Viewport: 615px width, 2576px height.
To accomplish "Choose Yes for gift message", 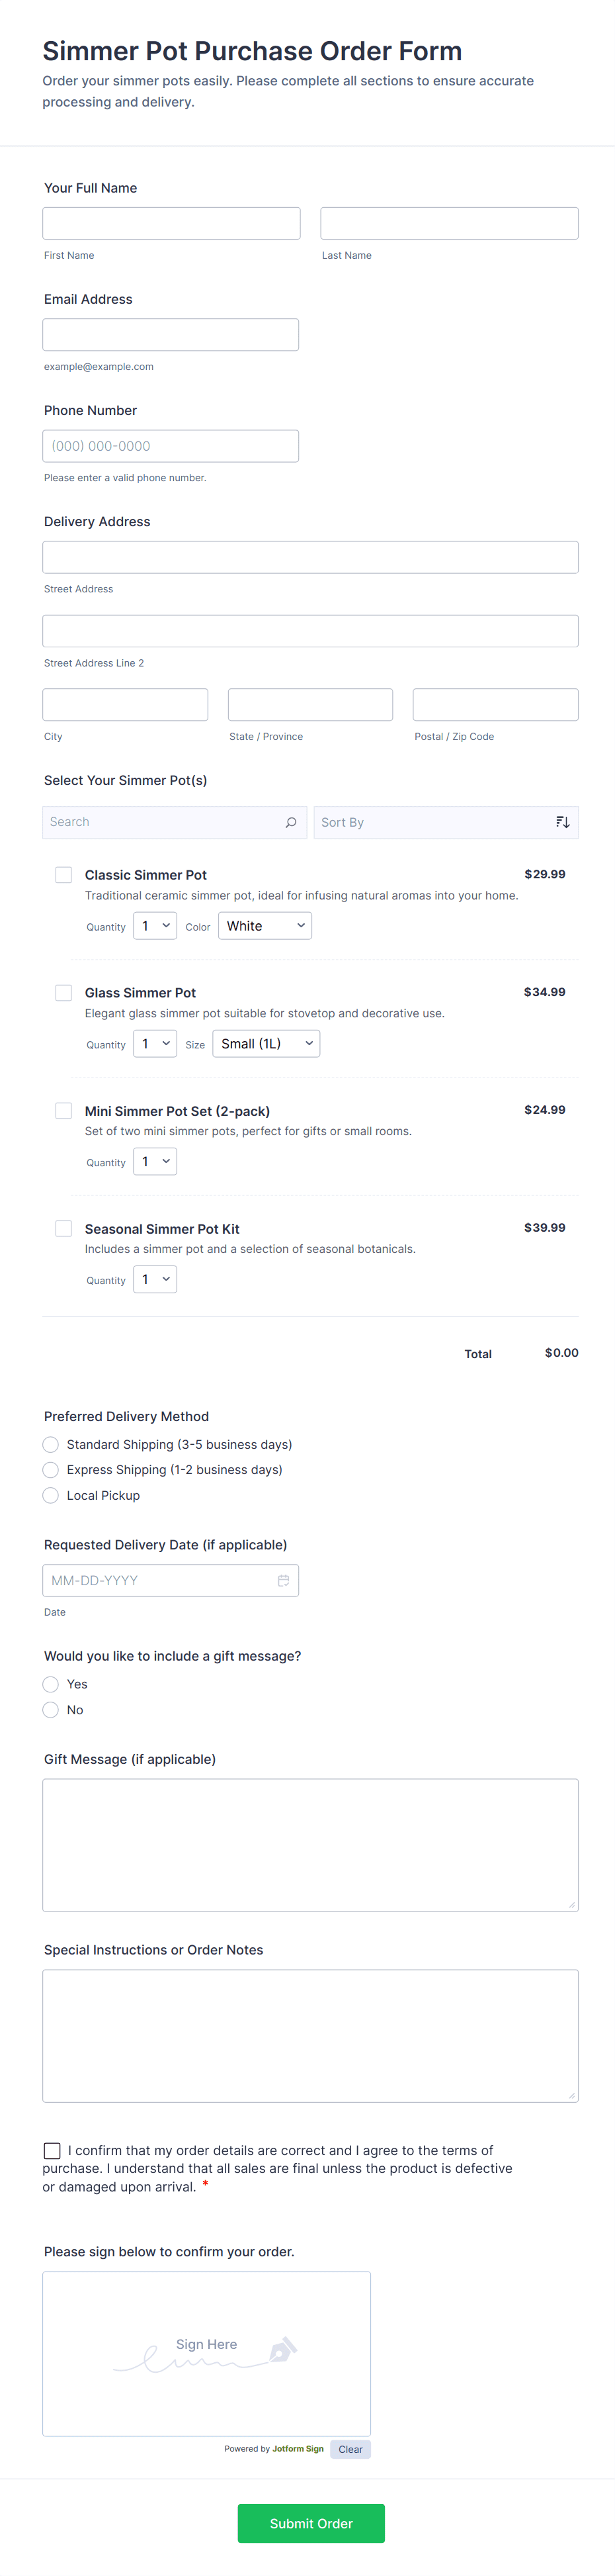I will click(x=51, y=1684).
